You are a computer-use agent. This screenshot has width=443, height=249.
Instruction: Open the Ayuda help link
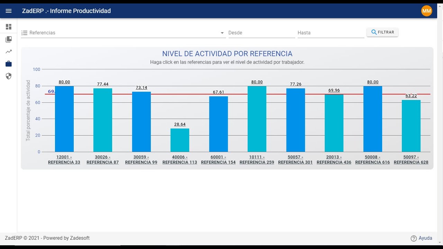pyautogui.click(x=425, y=238)
